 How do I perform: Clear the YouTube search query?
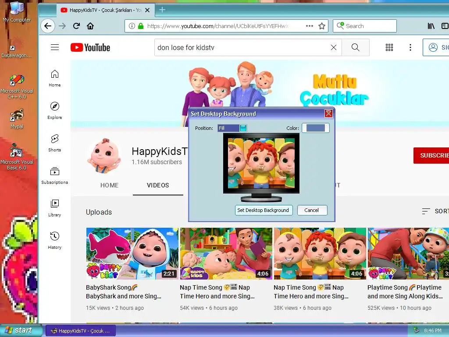click(x=334, y=47)
